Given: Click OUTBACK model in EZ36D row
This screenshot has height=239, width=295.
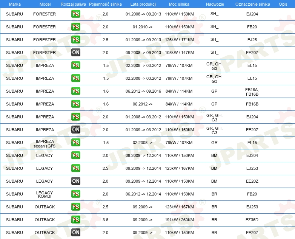Looking at the screenshot, I should [45, 220].
